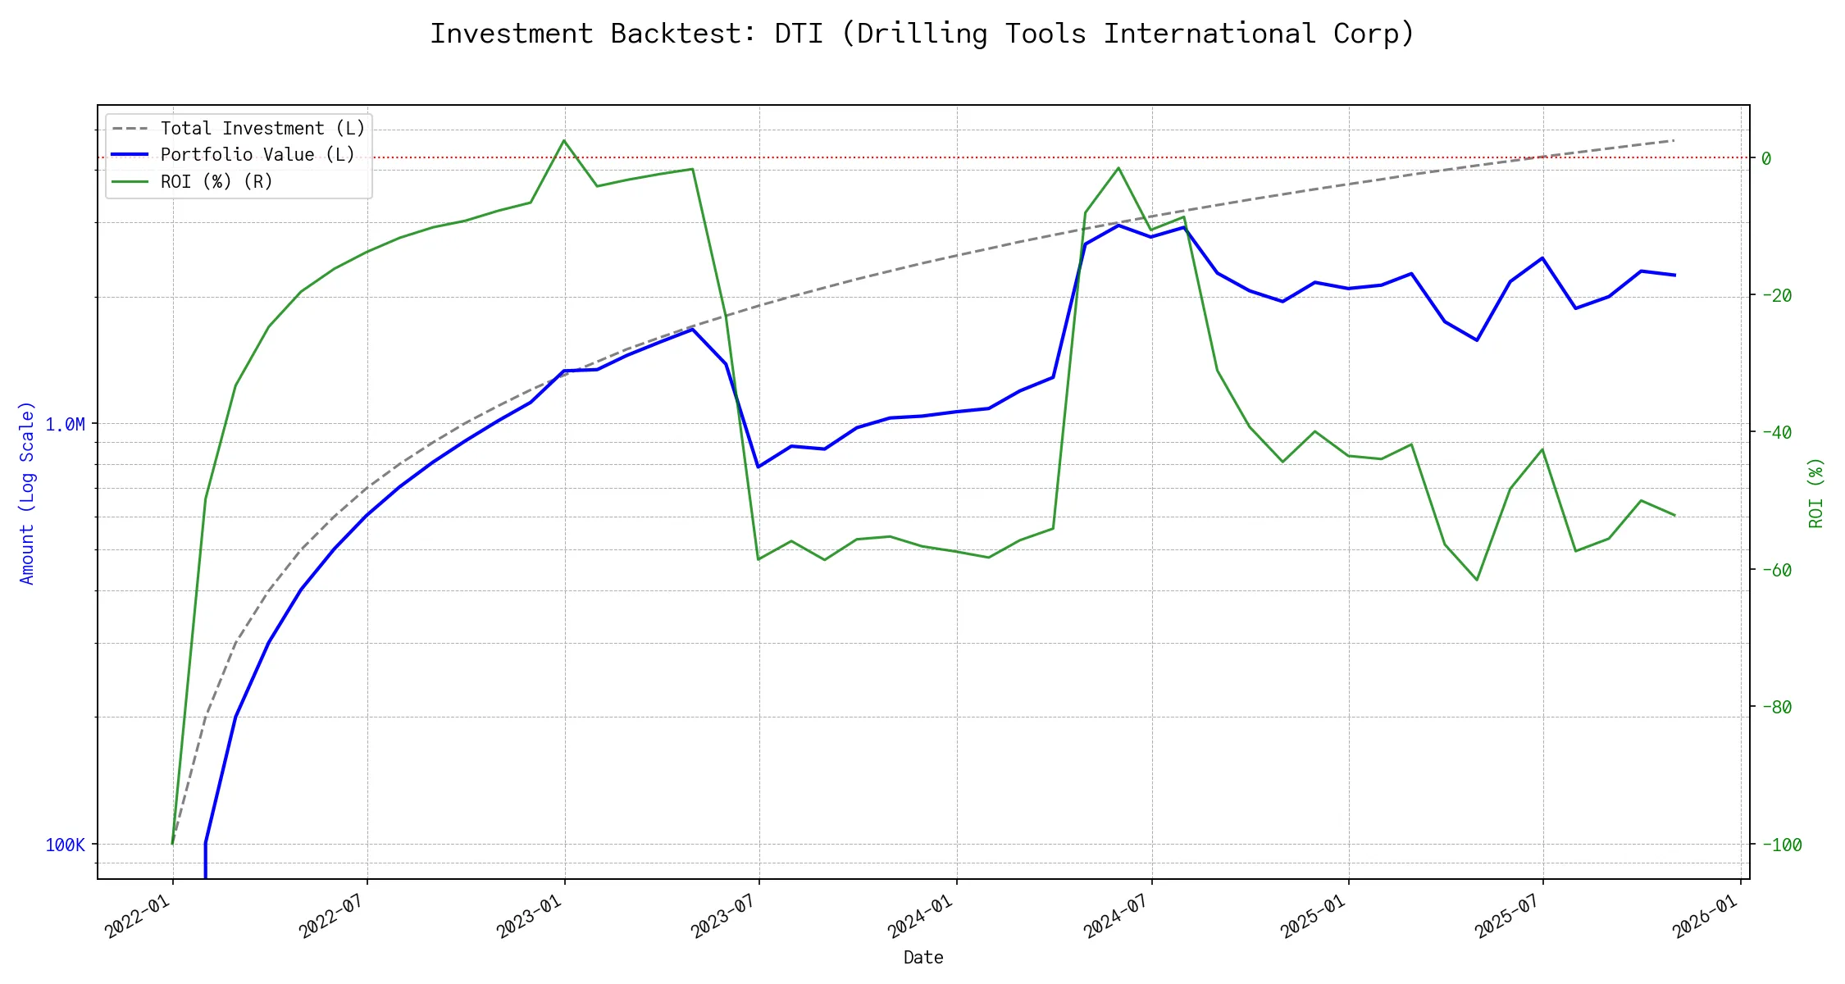Click the 1.0M left axis label
The width and height of the screenshot is (1845, 984).
[65, 424]
